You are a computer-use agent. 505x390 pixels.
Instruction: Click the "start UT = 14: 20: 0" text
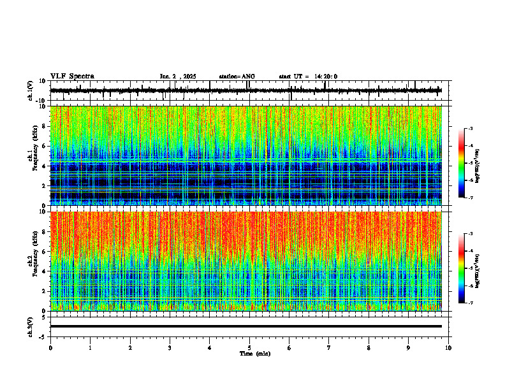308,76
